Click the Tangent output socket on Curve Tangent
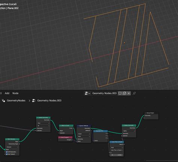Image resolution: width=178 pixels, height=162 pixels. pos(72,140)
